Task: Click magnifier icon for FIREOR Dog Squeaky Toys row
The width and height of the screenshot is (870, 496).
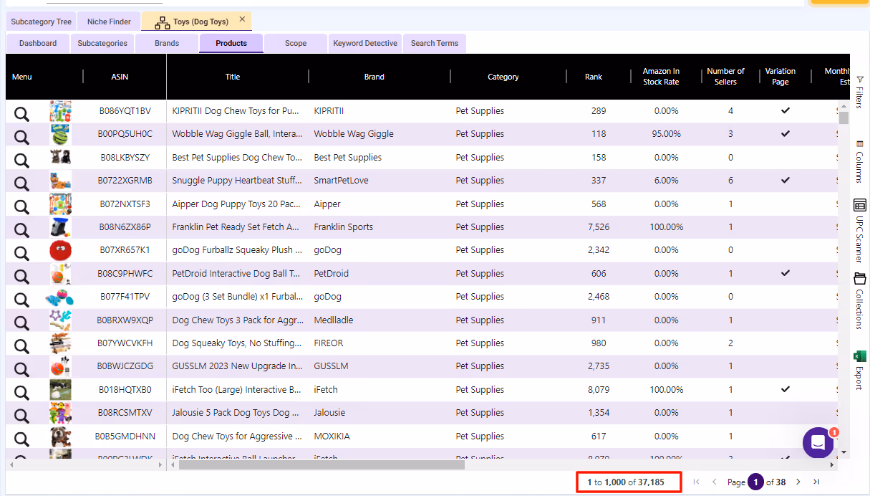Action: pos(21,345)
